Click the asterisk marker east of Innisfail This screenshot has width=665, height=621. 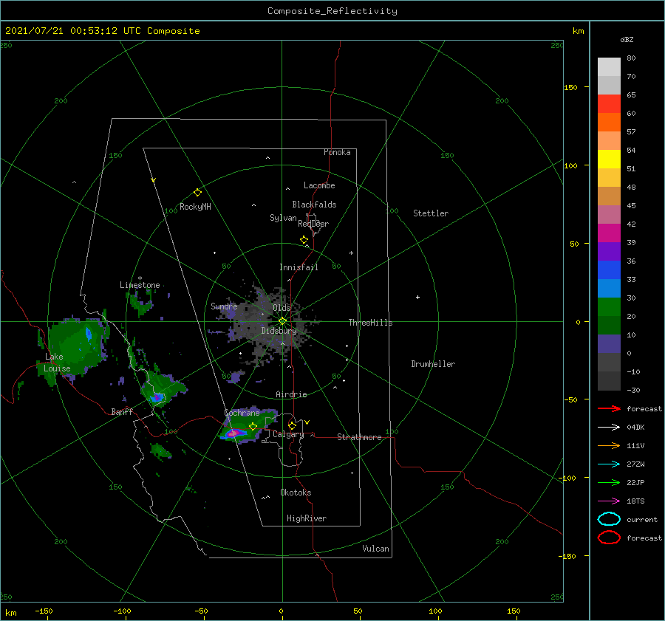click(x=351, y=253)
